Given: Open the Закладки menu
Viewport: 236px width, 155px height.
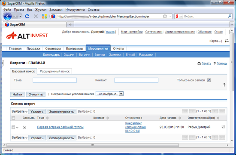Looking at the screenshot, I should click(x=56, y=9).
